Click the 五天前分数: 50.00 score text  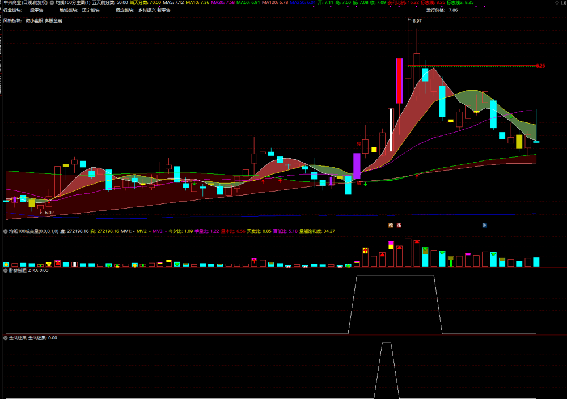[110, 2]
